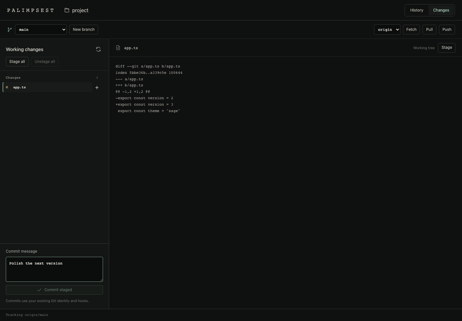Click the Commit staged button

pyautogui.click(x=54, y=290)
